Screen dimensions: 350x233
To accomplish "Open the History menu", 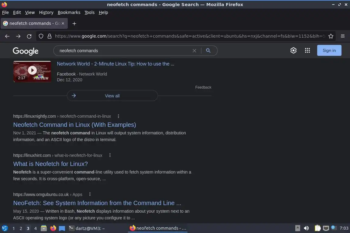I will pos(46,12).
